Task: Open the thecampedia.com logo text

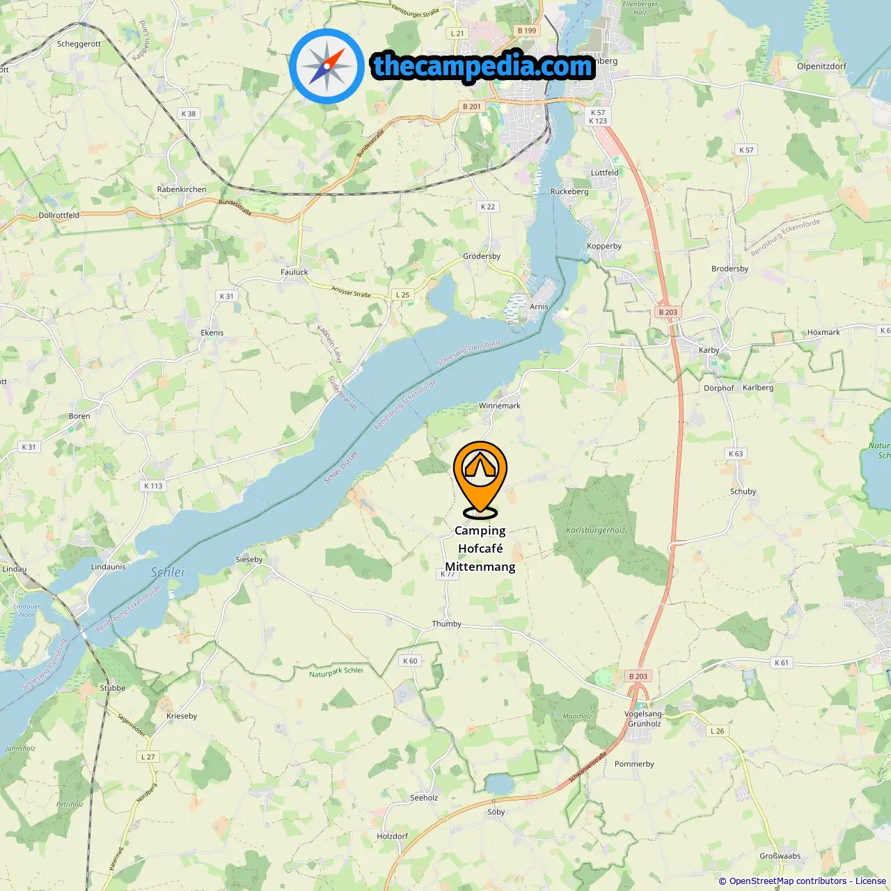Action: click(x=483, y=66)
